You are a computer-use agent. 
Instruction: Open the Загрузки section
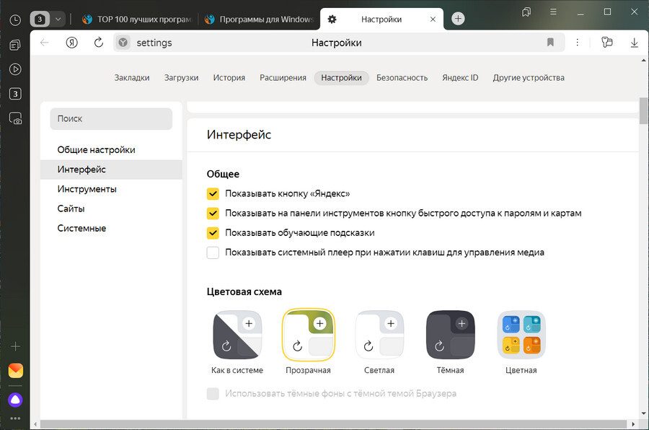pos(181,78)
